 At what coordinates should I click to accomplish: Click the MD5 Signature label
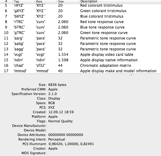click(x=34, y=153)
